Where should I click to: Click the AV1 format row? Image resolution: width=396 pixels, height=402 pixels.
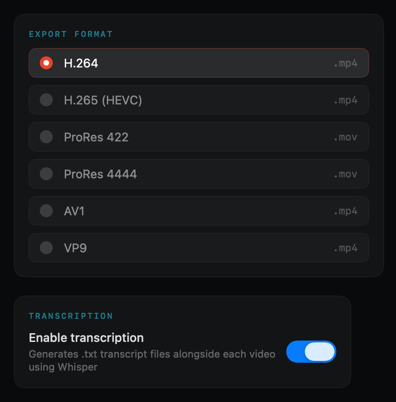[x=198, y=211]
